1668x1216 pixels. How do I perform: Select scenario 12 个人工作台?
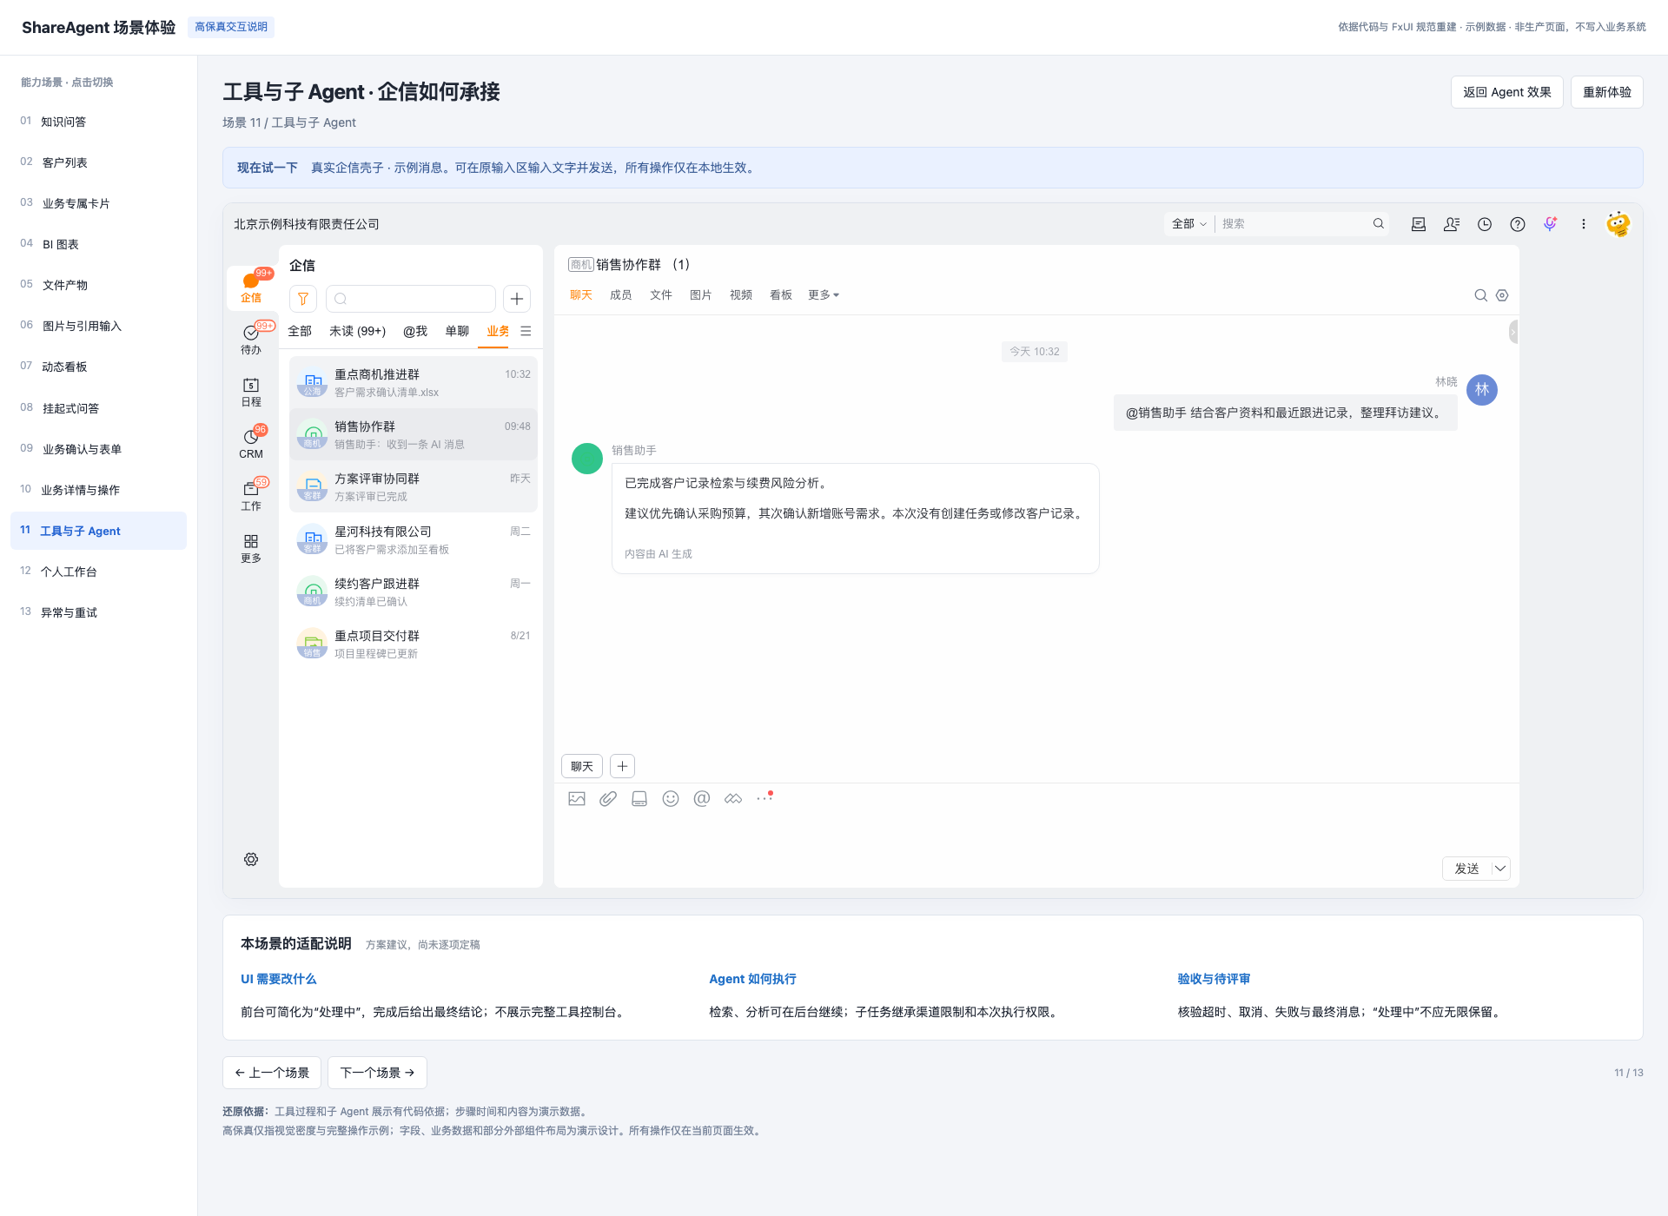[98, 572]
